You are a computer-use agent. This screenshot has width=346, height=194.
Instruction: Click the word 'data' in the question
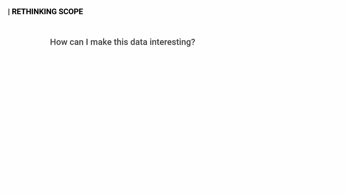point(139,42)
